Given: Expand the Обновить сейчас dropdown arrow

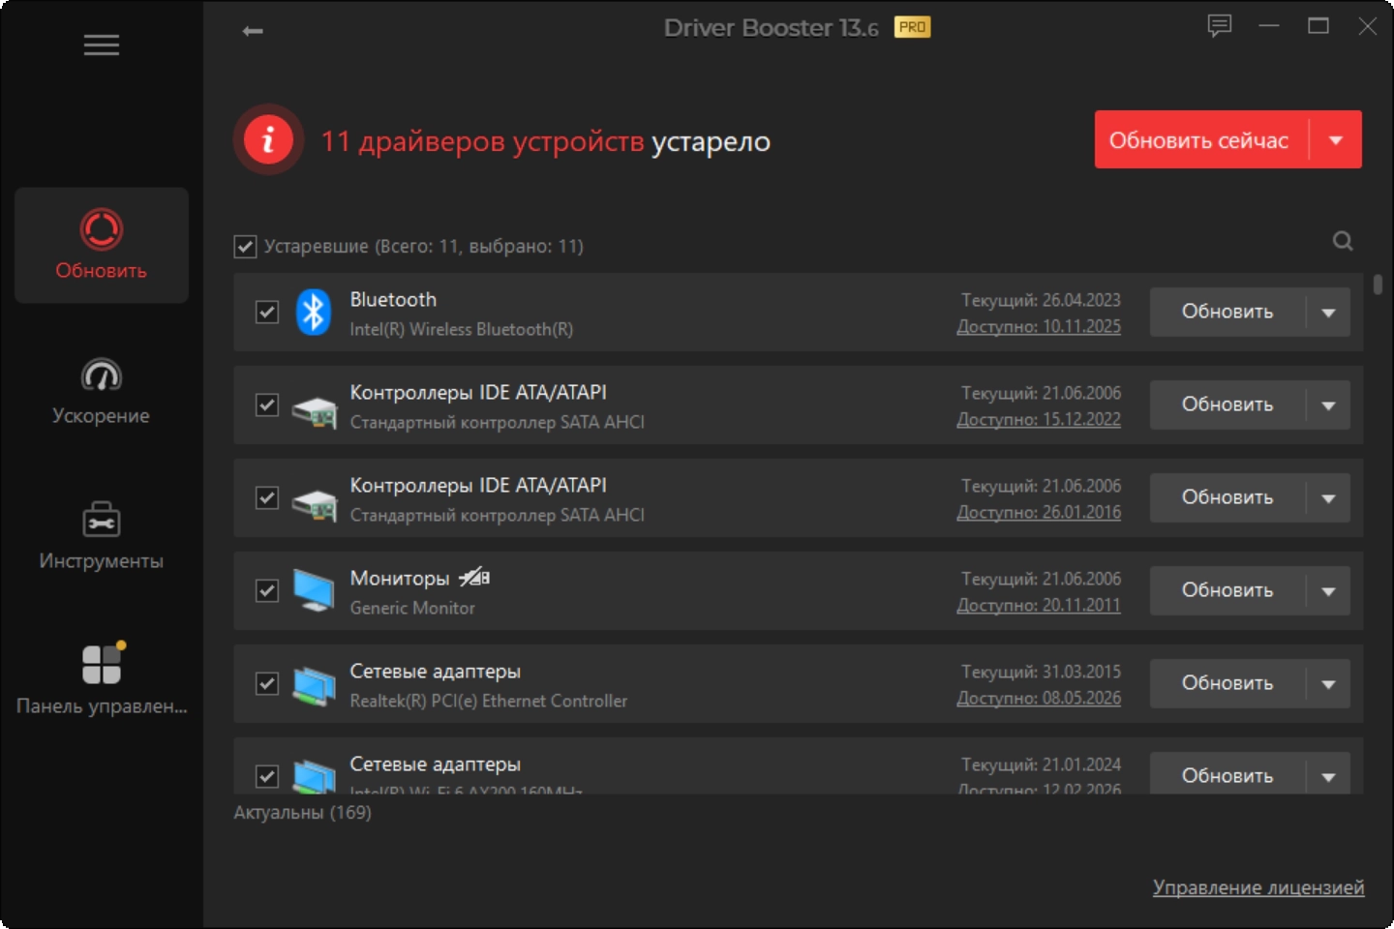Looking at the screenshot, I should tap(1336, 140).
